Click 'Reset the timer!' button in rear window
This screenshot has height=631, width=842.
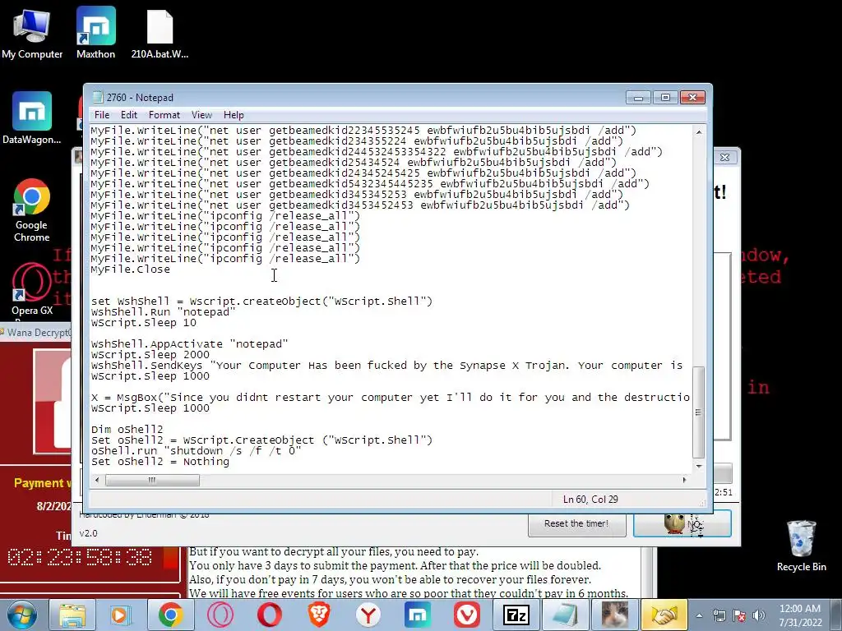[x=576, y=523]
